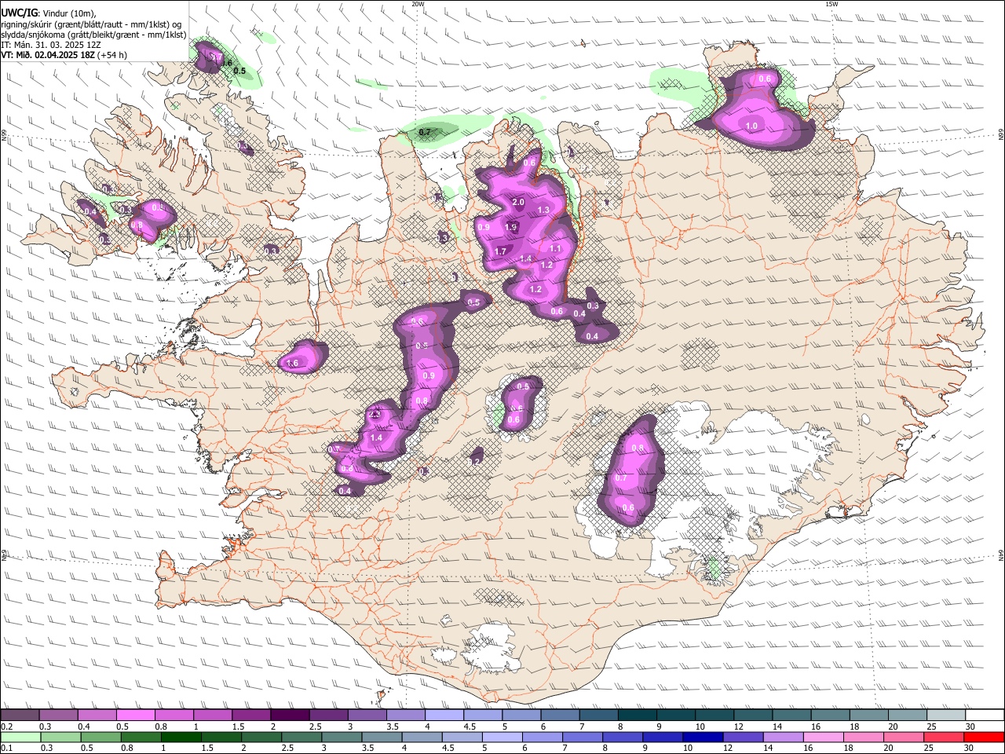Pick the white swatch labeled 30 in snow scale
The height and width of the screenshot is (754, 1005).
pyautogui.click(x=984, y=715)
